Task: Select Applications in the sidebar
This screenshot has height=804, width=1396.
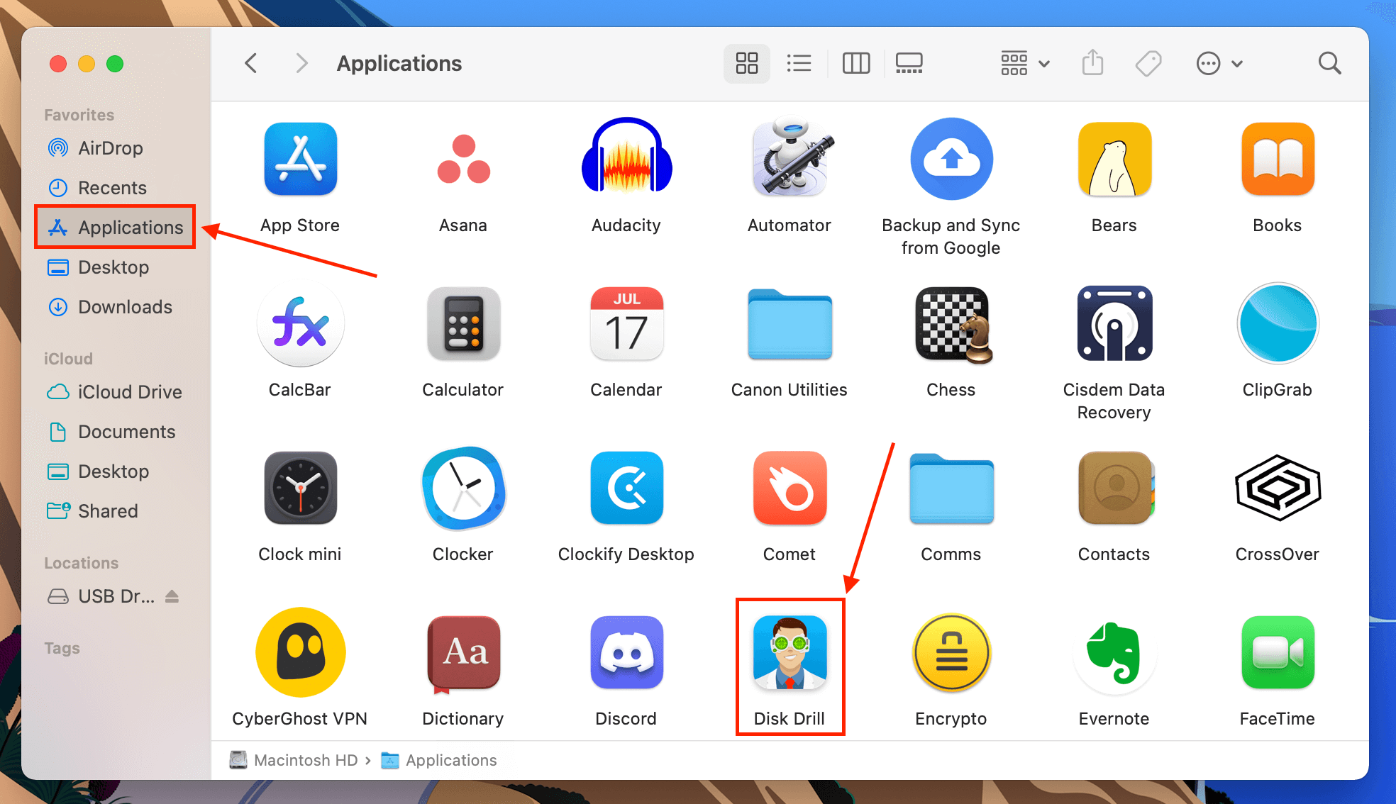Action: [x=115, y=228]
